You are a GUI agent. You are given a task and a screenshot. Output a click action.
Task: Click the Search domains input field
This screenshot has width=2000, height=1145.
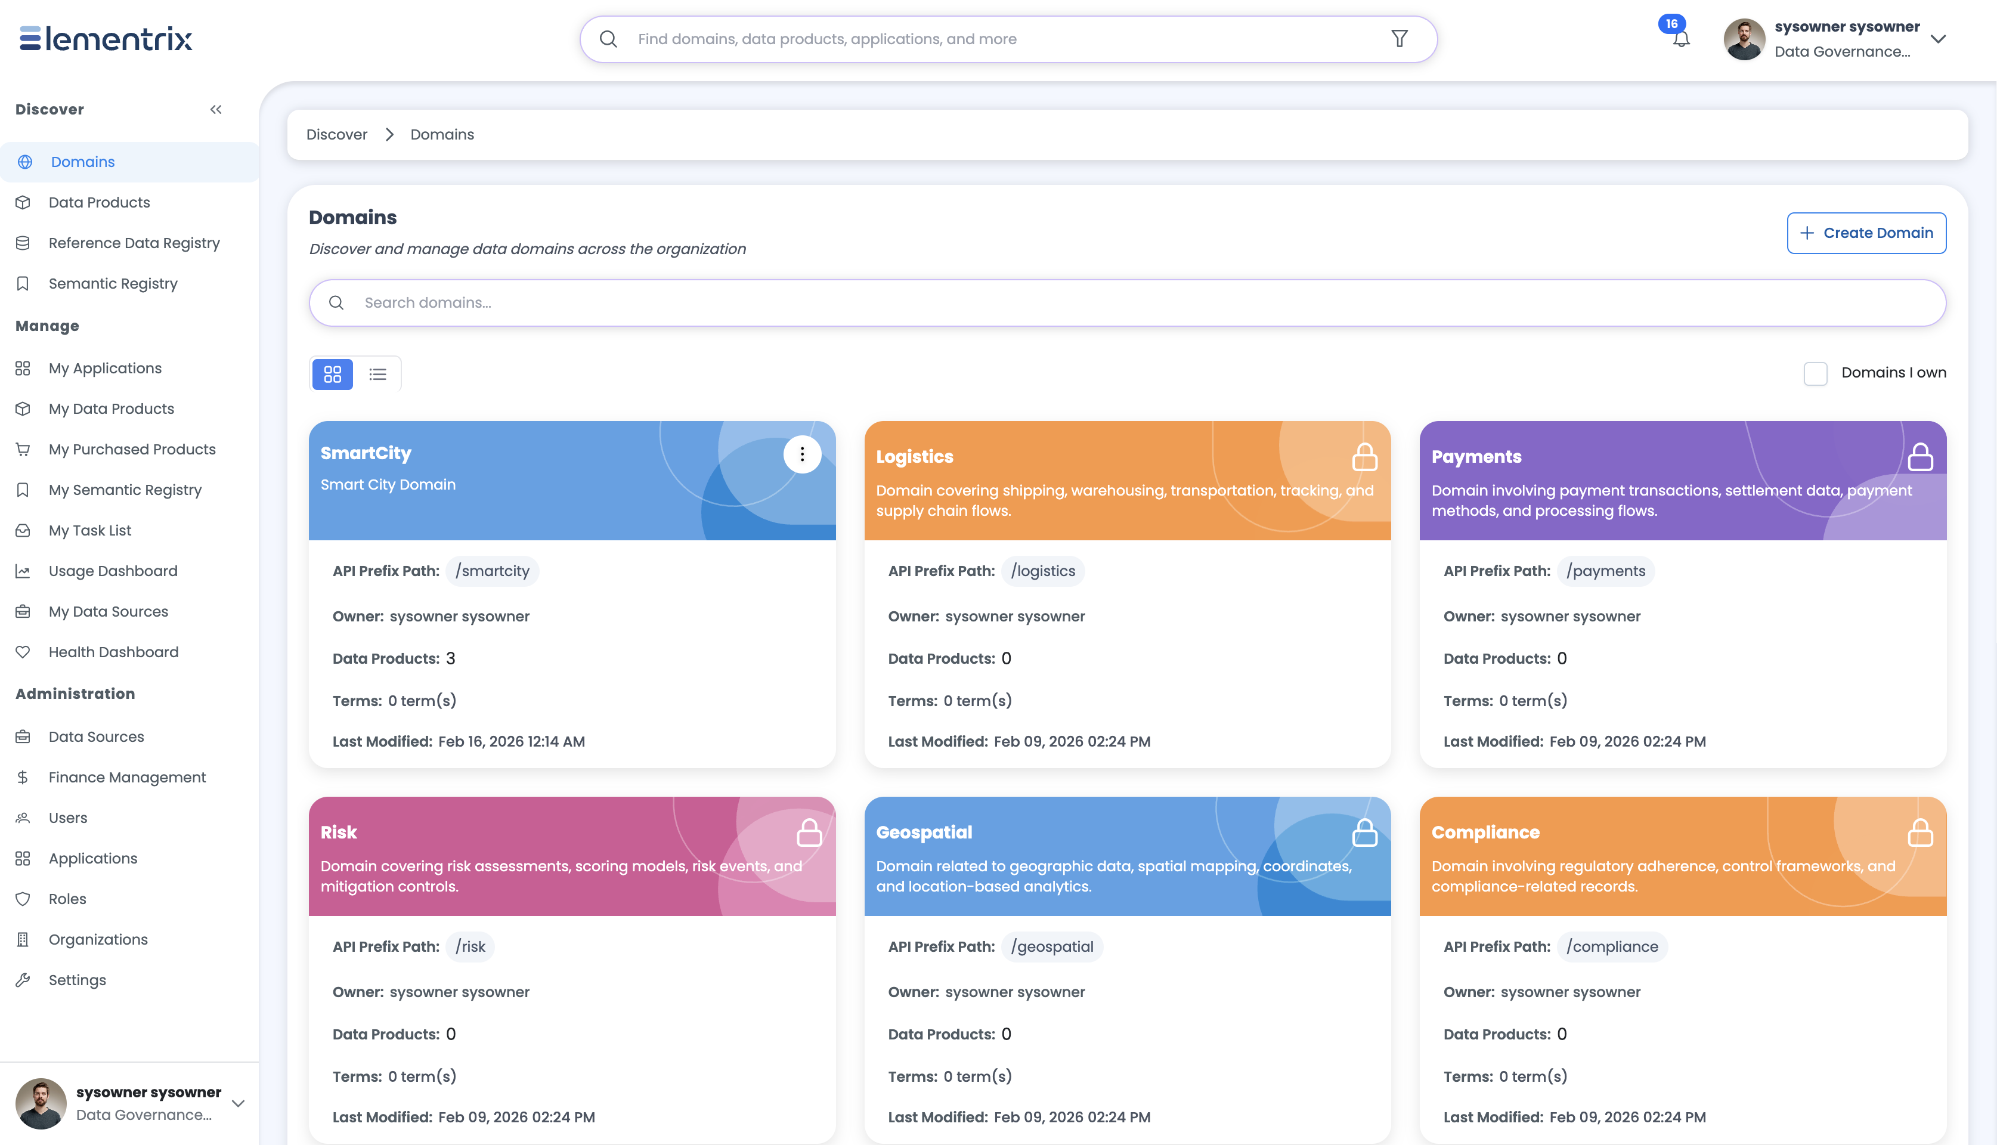pos(1128,303)
